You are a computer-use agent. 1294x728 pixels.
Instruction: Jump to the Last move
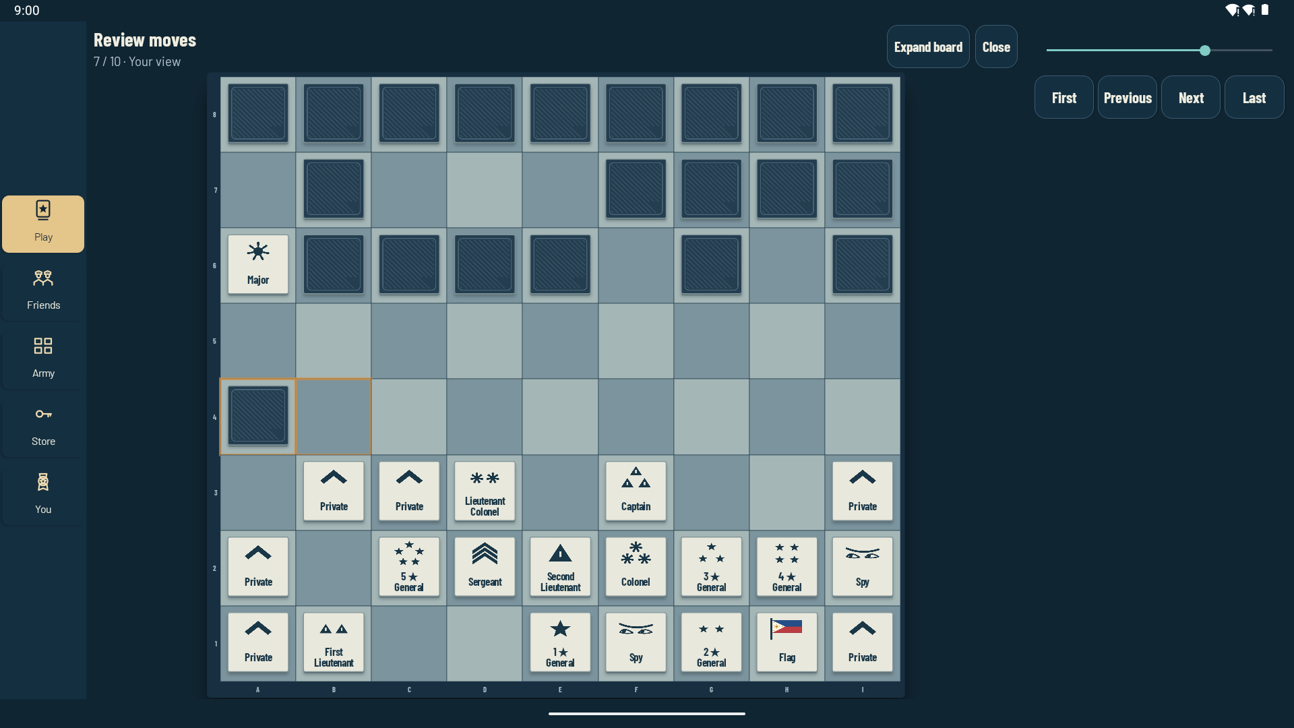click(1254, 98)
